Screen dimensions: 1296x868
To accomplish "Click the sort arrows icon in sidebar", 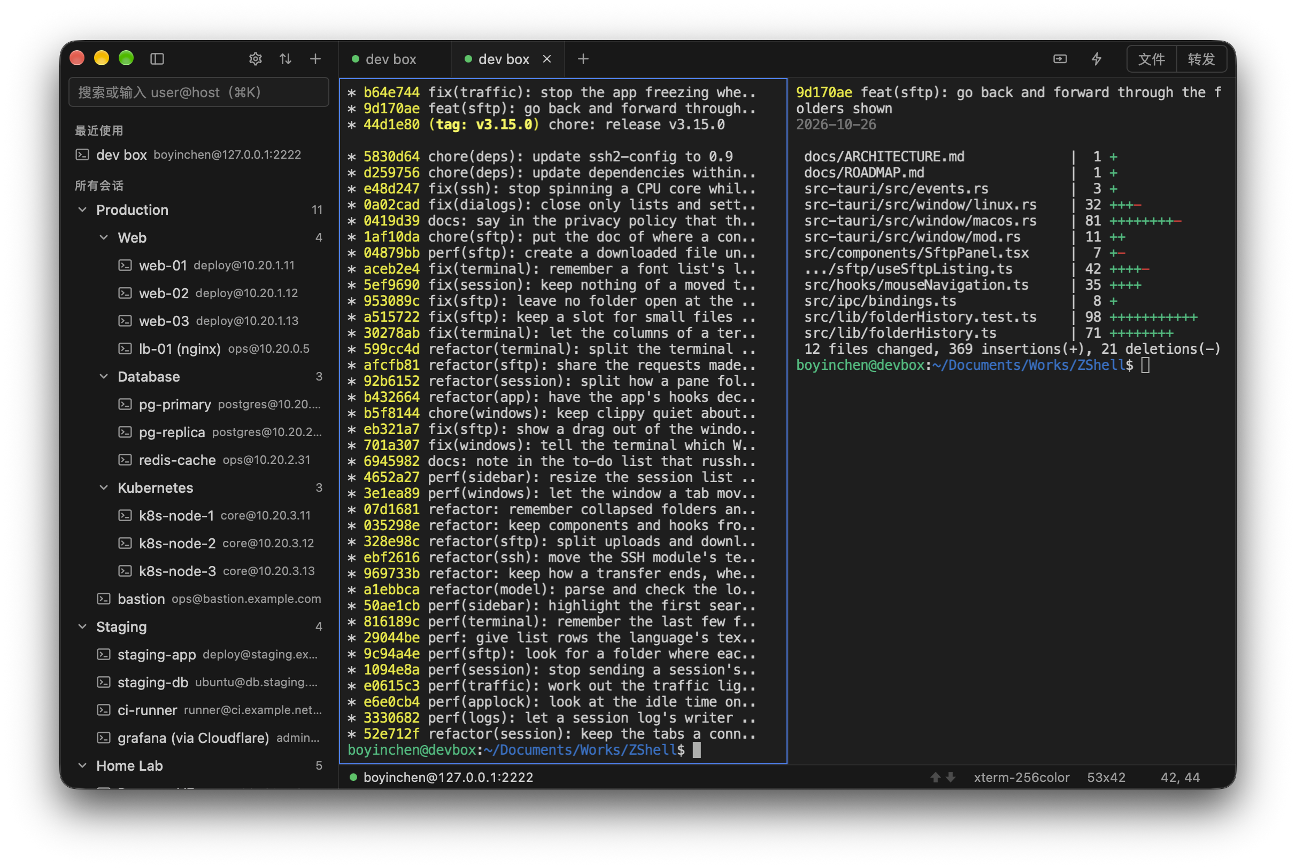I will (285, 59).
